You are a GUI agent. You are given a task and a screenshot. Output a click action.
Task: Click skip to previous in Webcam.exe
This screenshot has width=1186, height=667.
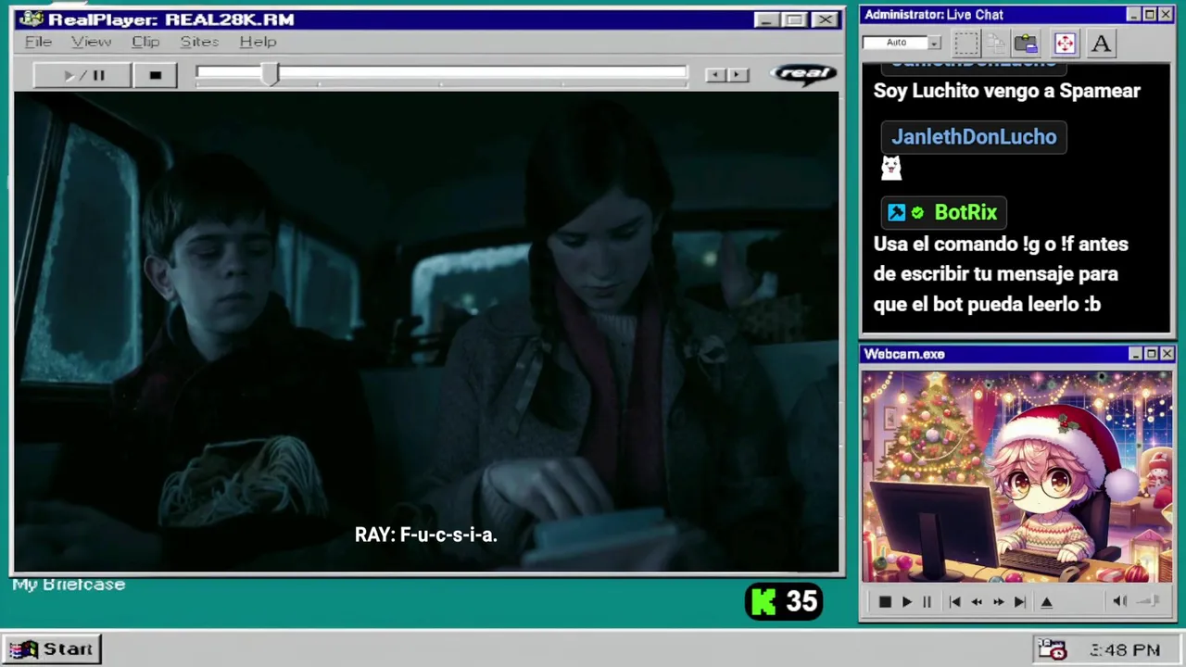pos(954,602)
